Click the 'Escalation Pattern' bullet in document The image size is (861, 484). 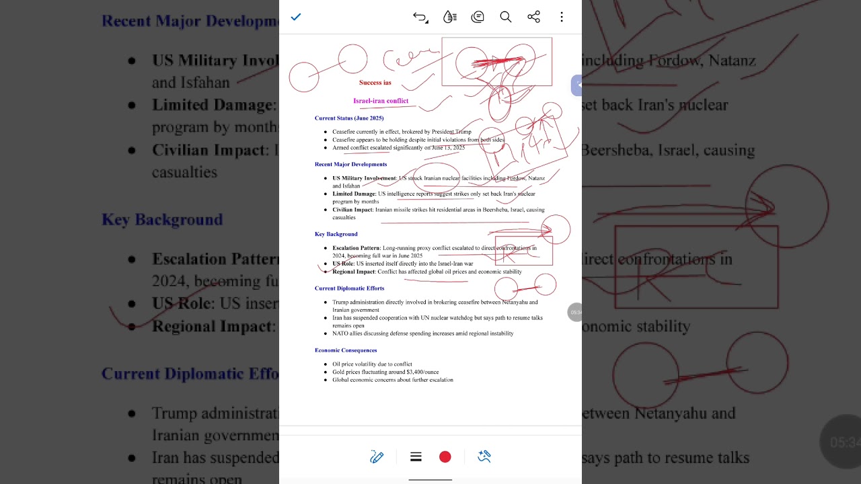(x=435, y=252)
